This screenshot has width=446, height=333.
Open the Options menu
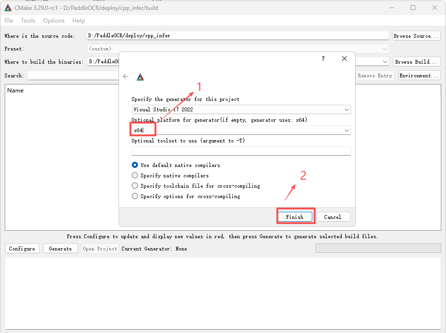click(x=54, y=21)
